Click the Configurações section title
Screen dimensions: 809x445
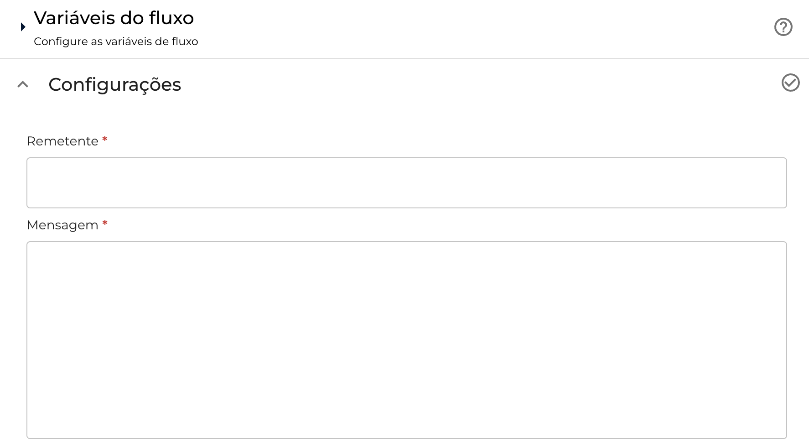coord(114,85)
